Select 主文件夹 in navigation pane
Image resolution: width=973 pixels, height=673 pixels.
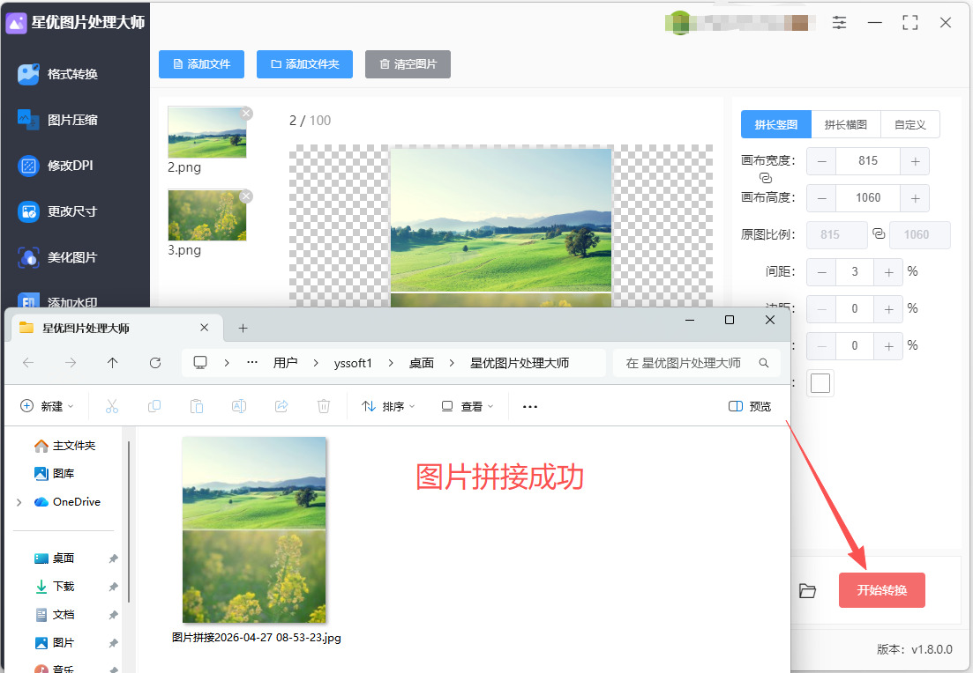point(65,446)
